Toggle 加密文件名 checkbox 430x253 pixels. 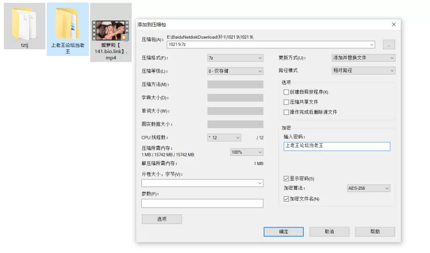286,199
